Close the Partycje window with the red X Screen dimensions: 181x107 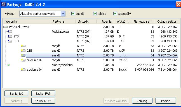[178, 4]
